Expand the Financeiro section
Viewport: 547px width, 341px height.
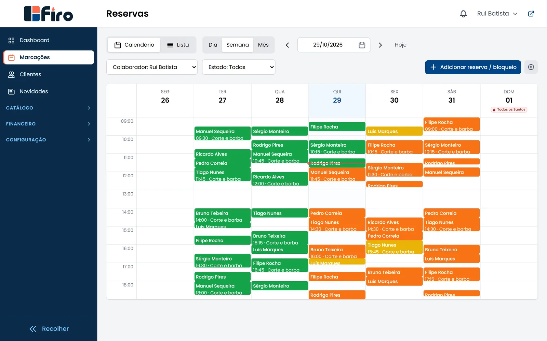point(48,124)
